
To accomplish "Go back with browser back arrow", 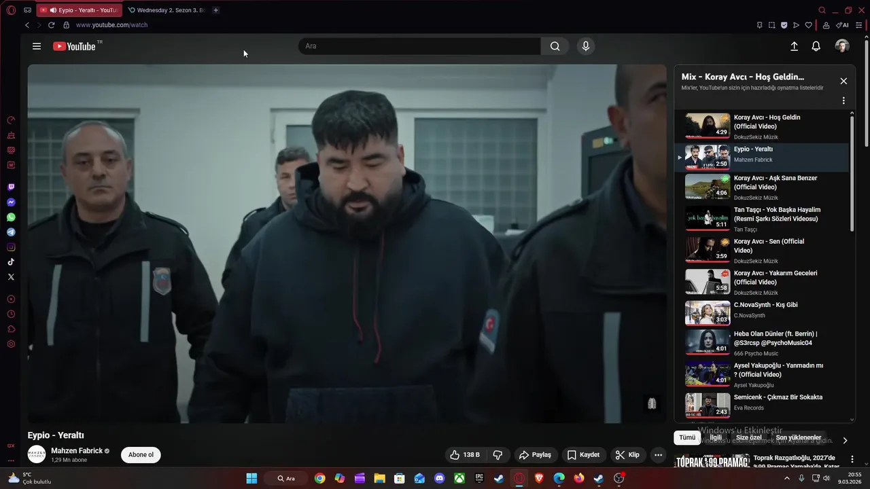I will click(27, 25).
